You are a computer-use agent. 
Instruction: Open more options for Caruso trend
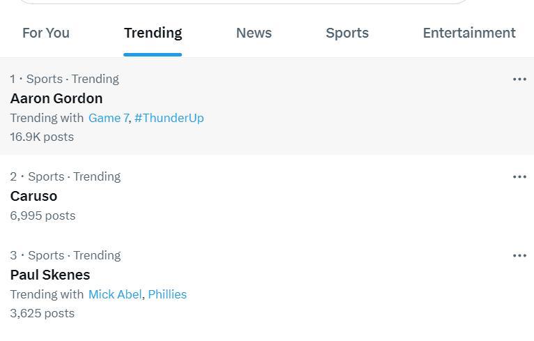coord(519,177)
